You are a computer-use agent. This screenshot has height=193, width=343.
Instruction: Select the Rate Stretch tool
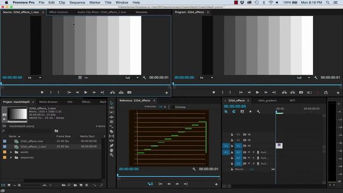pos(111,127)
